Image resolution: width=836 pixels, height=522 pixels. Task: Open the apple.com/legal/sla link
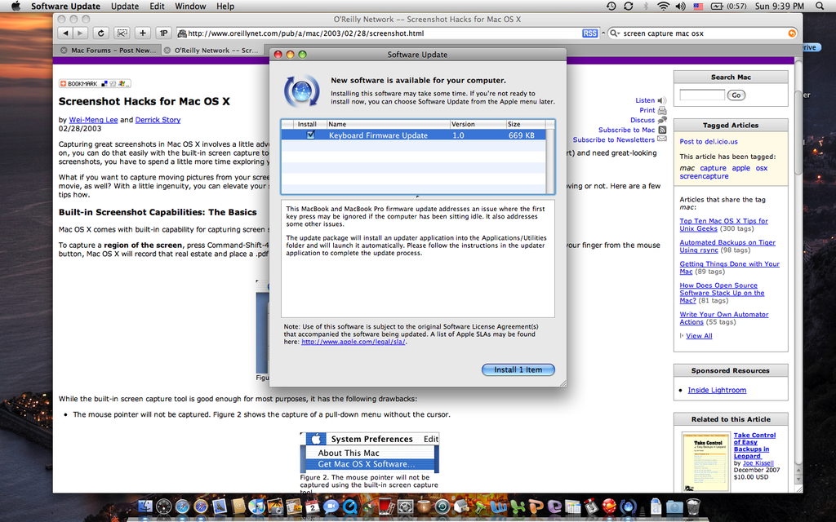[354, 342]
